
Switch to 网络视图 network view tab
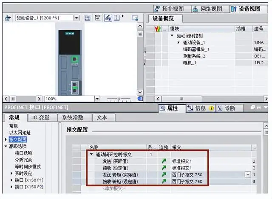pos(210,9)
